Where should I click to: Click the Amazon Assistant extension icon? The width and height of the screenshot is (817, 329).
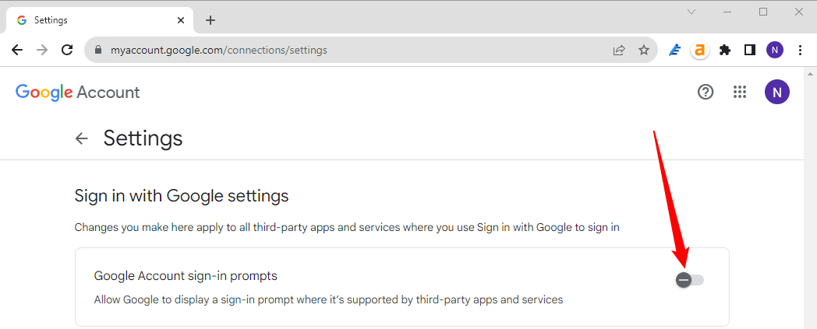700,50
